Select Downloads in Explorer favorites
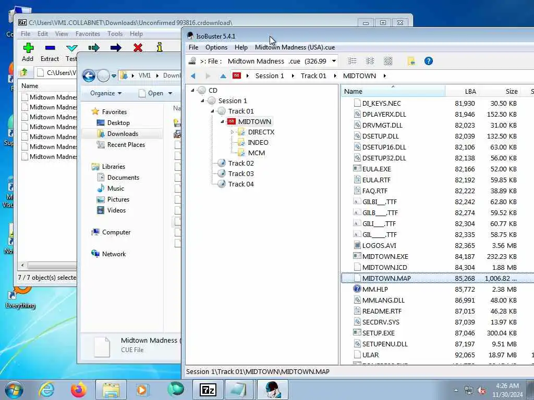The height and width of the screenshot is (400, 534). 122,134
